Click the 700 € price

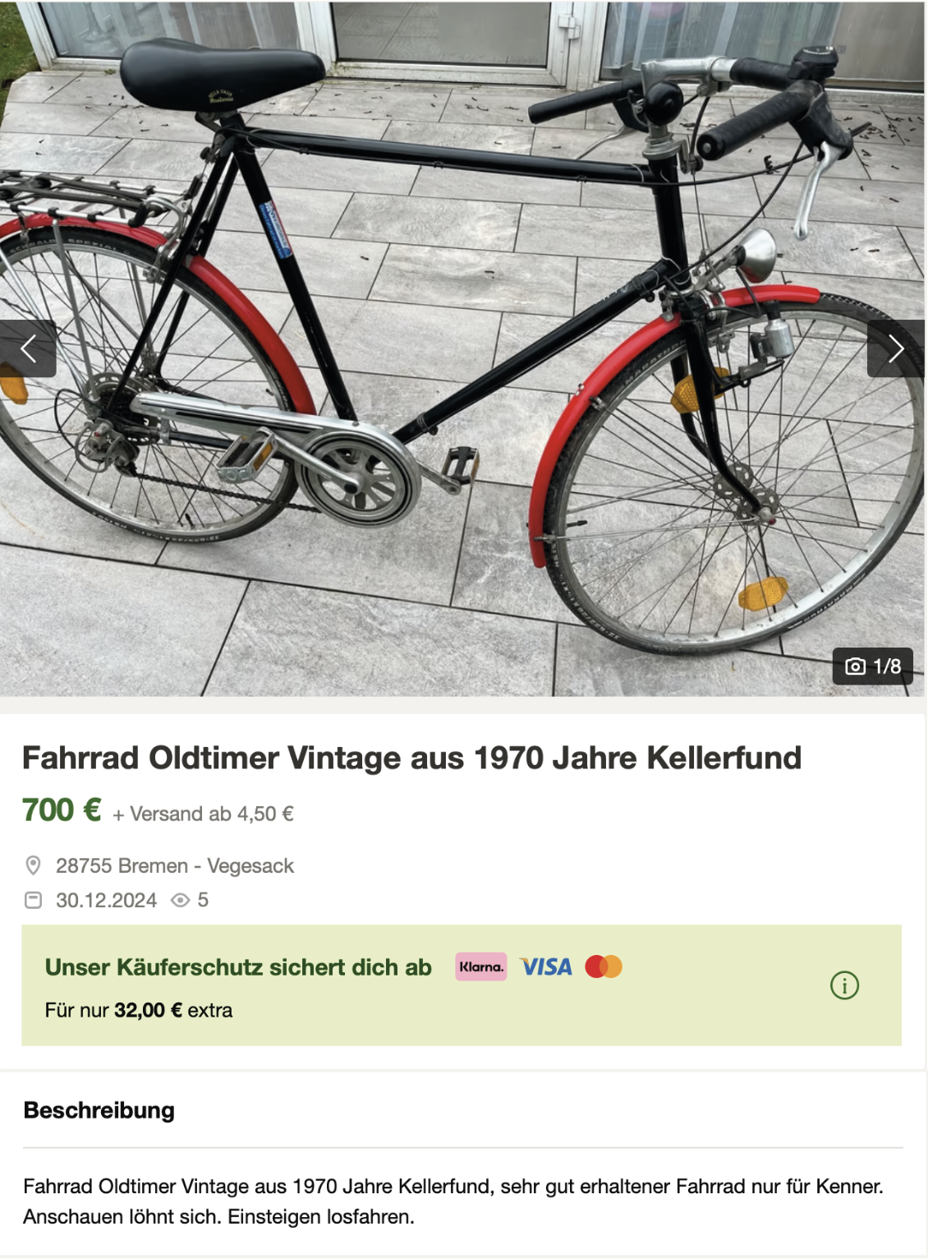point(62,810)
